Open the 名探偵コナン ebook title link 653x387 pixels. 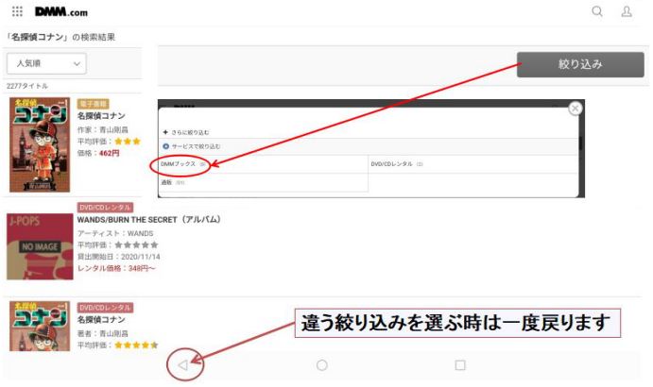[101, 116]
